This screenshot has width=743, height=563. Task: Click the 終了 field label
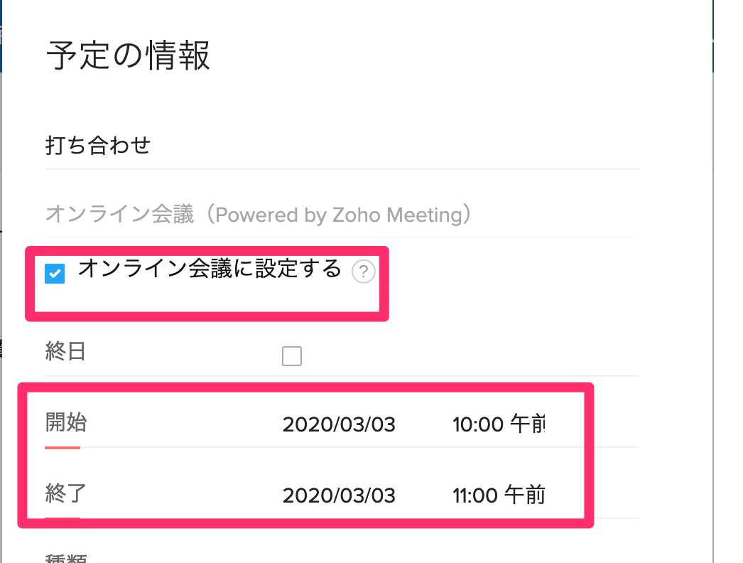(x=66, y=493)
